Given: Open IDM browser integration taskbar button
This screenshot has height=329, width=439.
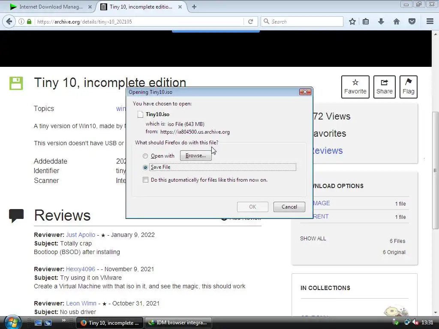Looking at the screenshot, I should 178,323.
